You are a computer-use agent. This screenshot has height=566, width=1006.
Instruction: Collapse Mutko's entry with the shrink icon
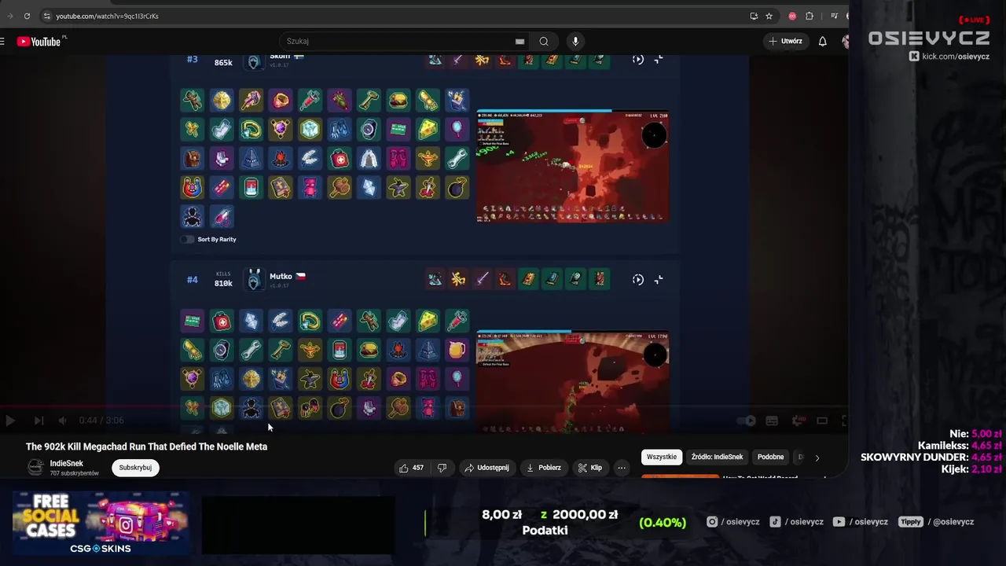659,279
